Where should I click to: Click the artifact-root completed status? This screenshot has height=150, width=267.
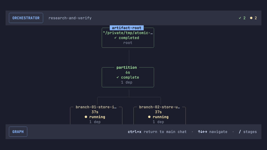(127, 38)
